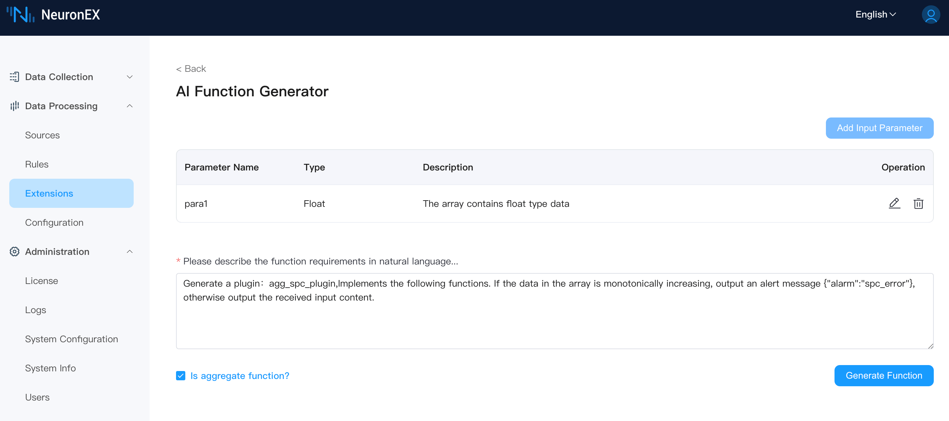Collapse the Data Processing section chevron

(130, 106)
